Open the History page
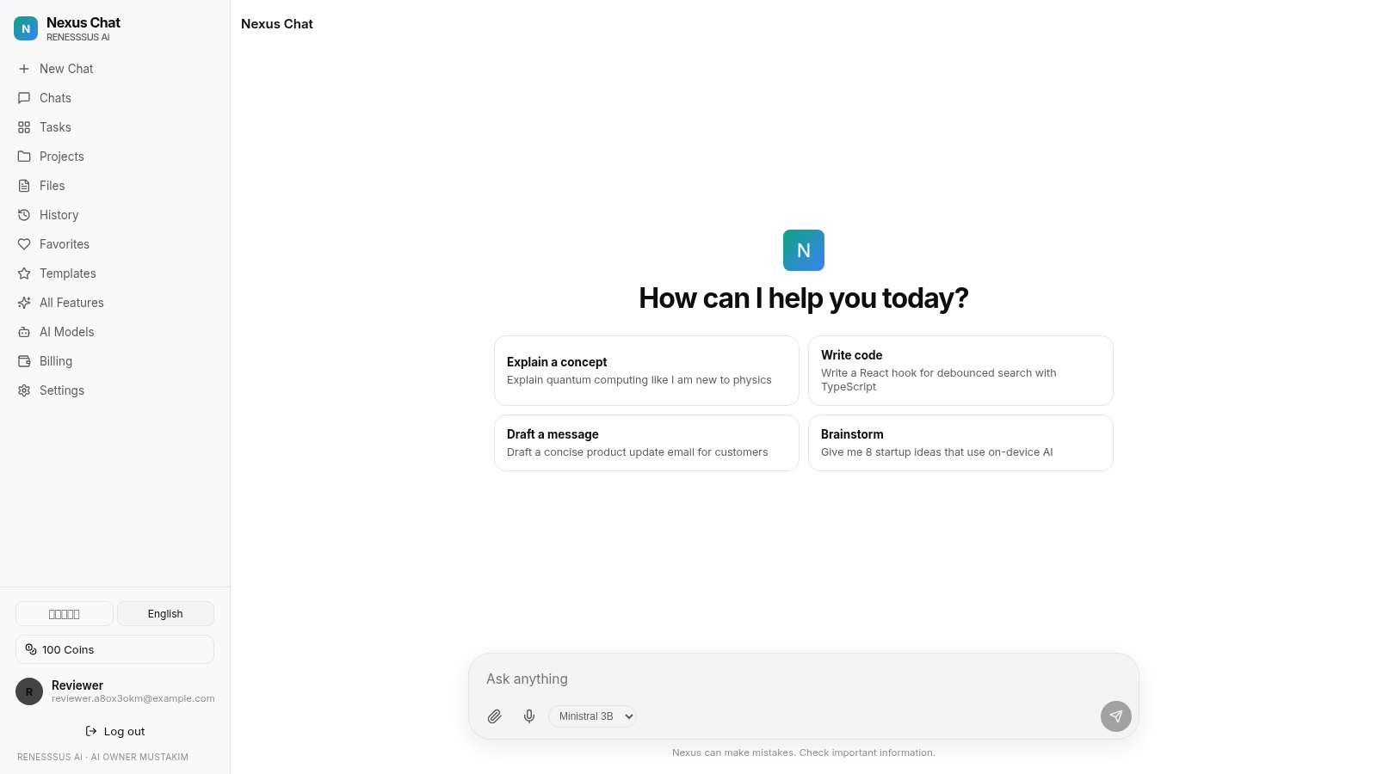 114,215
